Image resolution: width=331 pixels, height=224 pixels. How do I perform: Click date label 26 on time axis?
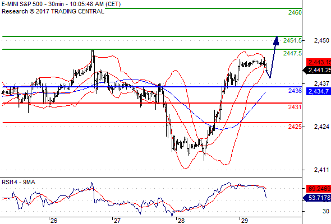click(54, 221)
